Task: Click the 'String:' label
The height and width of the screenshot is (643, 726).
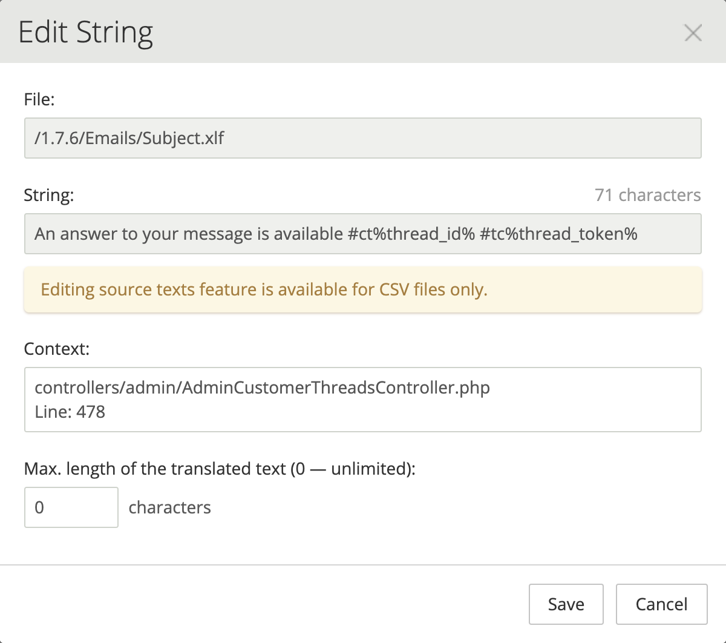Action: click(48, 195)
